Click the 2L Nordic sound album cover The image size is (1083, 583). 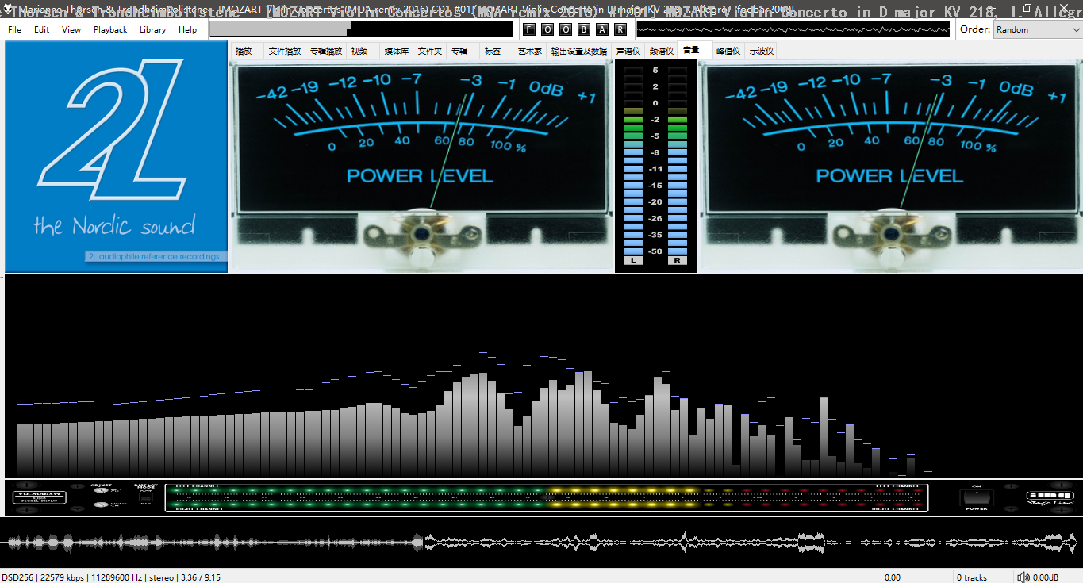[116, 157]
